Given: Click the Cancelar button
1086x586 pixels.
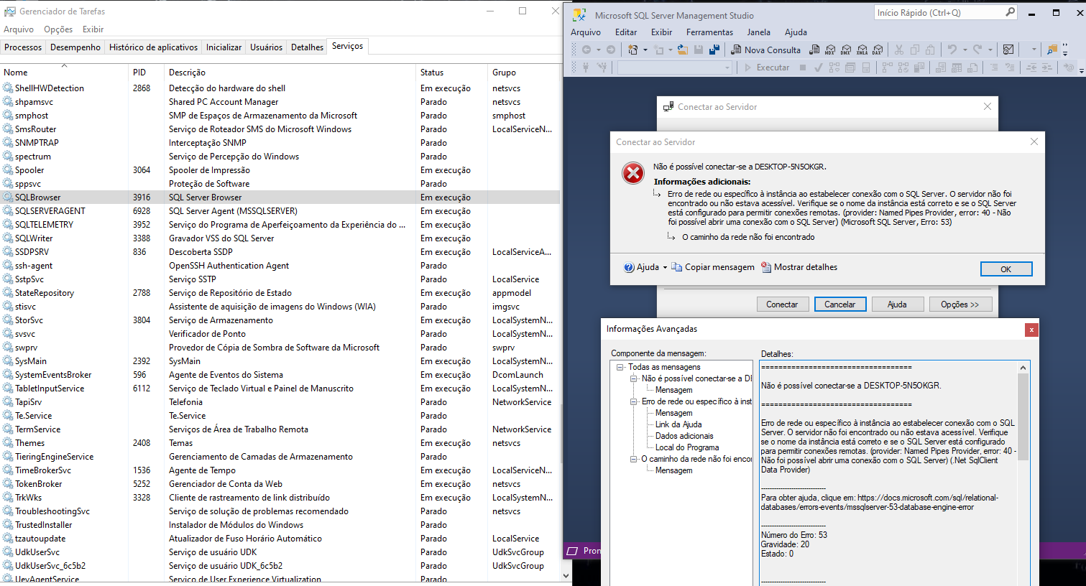Looking at the screenshot, I should pos(840,304).
